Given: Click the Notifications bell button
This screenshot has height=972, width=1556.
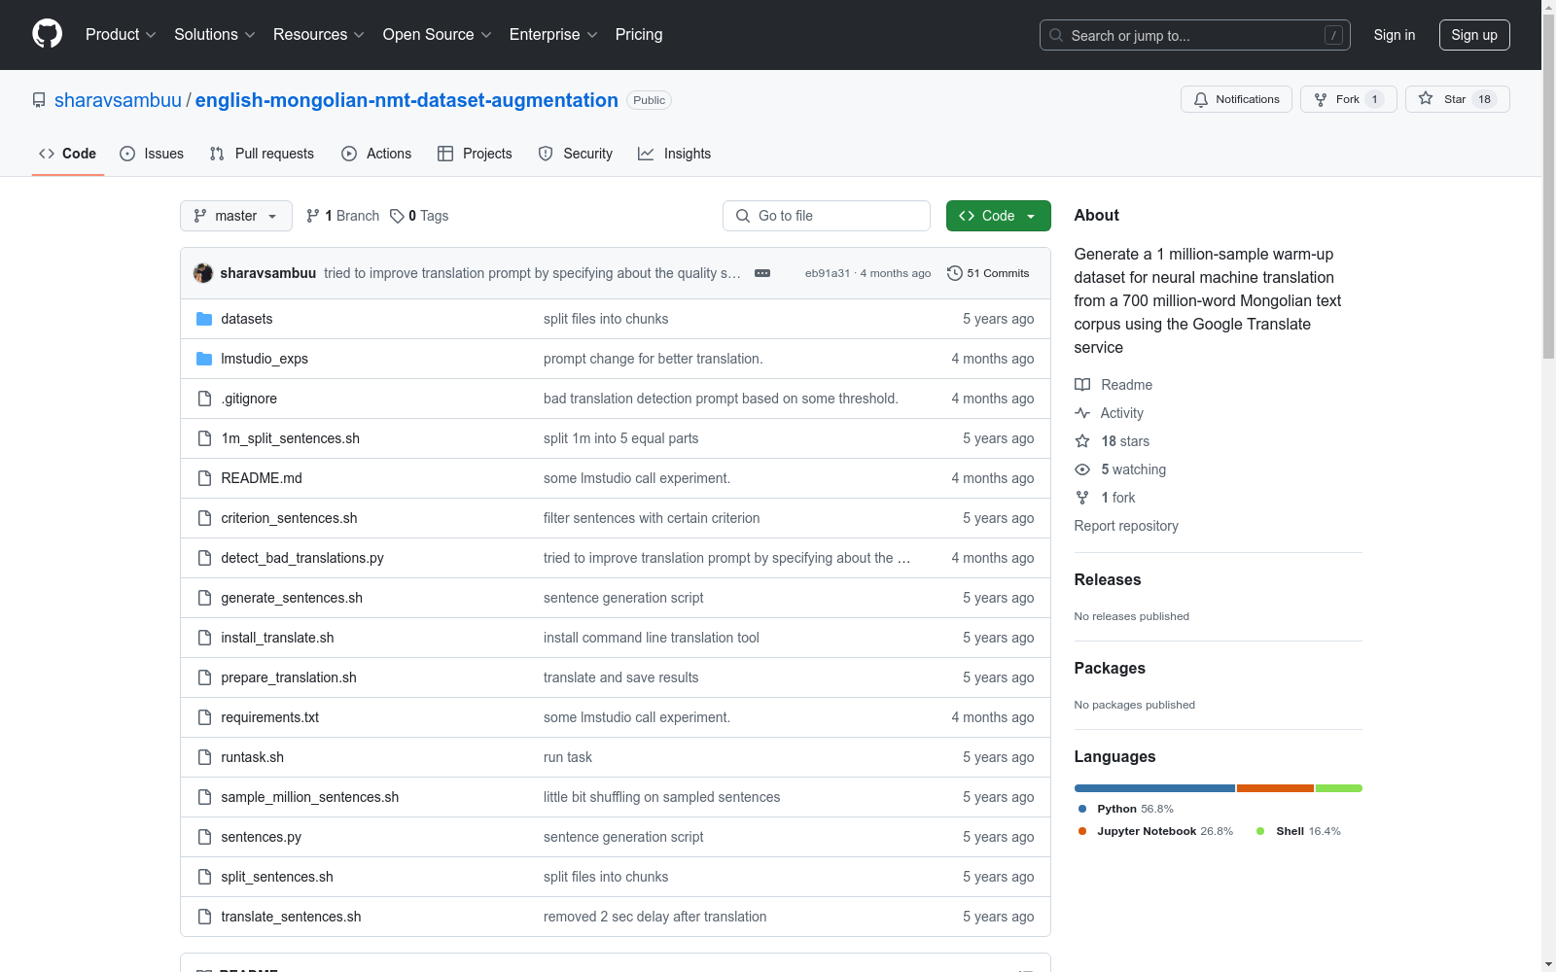Looking at the screenshot, I should coord(1236,99).
